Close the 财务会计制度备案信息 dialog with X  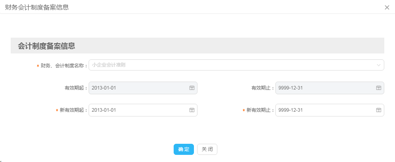click(387, 8)
